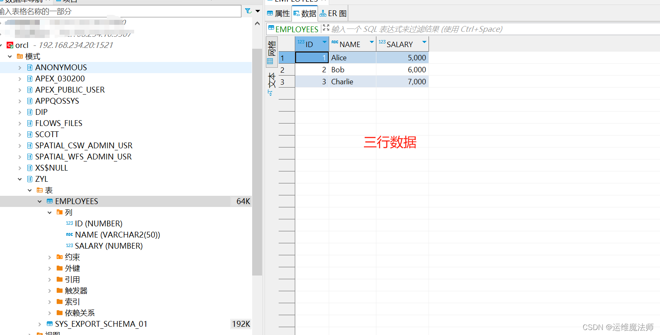Click the SYS_EXPORT_SCHEMA_01 table icon
The width and height of the screenshot is (660, 335).
point(50,324)
